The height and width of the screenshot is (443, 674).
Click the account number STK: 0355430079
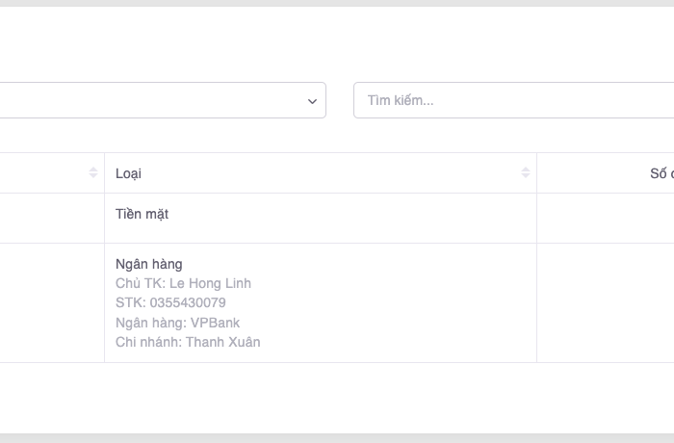(170, 302)
